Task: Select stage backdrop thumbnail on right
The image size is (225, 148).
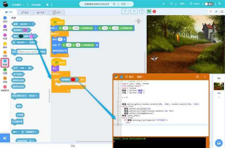Action: [x=219, y=86]
